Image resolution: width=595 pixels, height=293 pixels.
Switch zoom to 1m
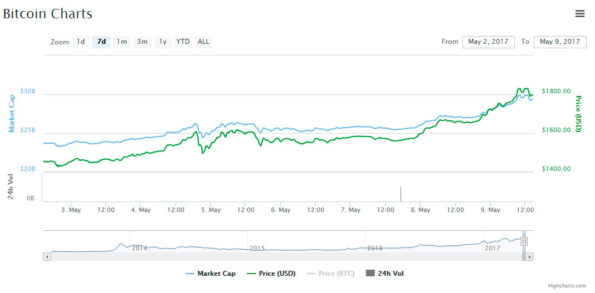tap(122, 42)
